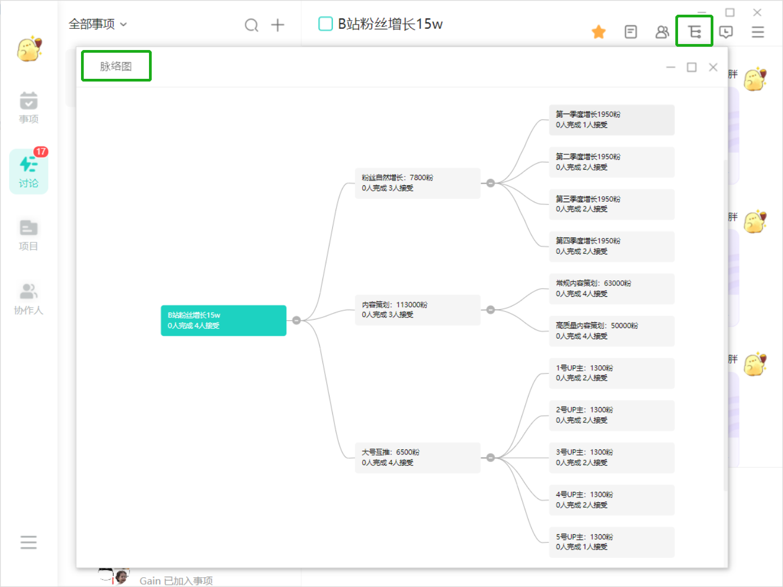Go to the 项目 sidebar tab
This screenshot has width=783, height=587.
tap(29, 235)
